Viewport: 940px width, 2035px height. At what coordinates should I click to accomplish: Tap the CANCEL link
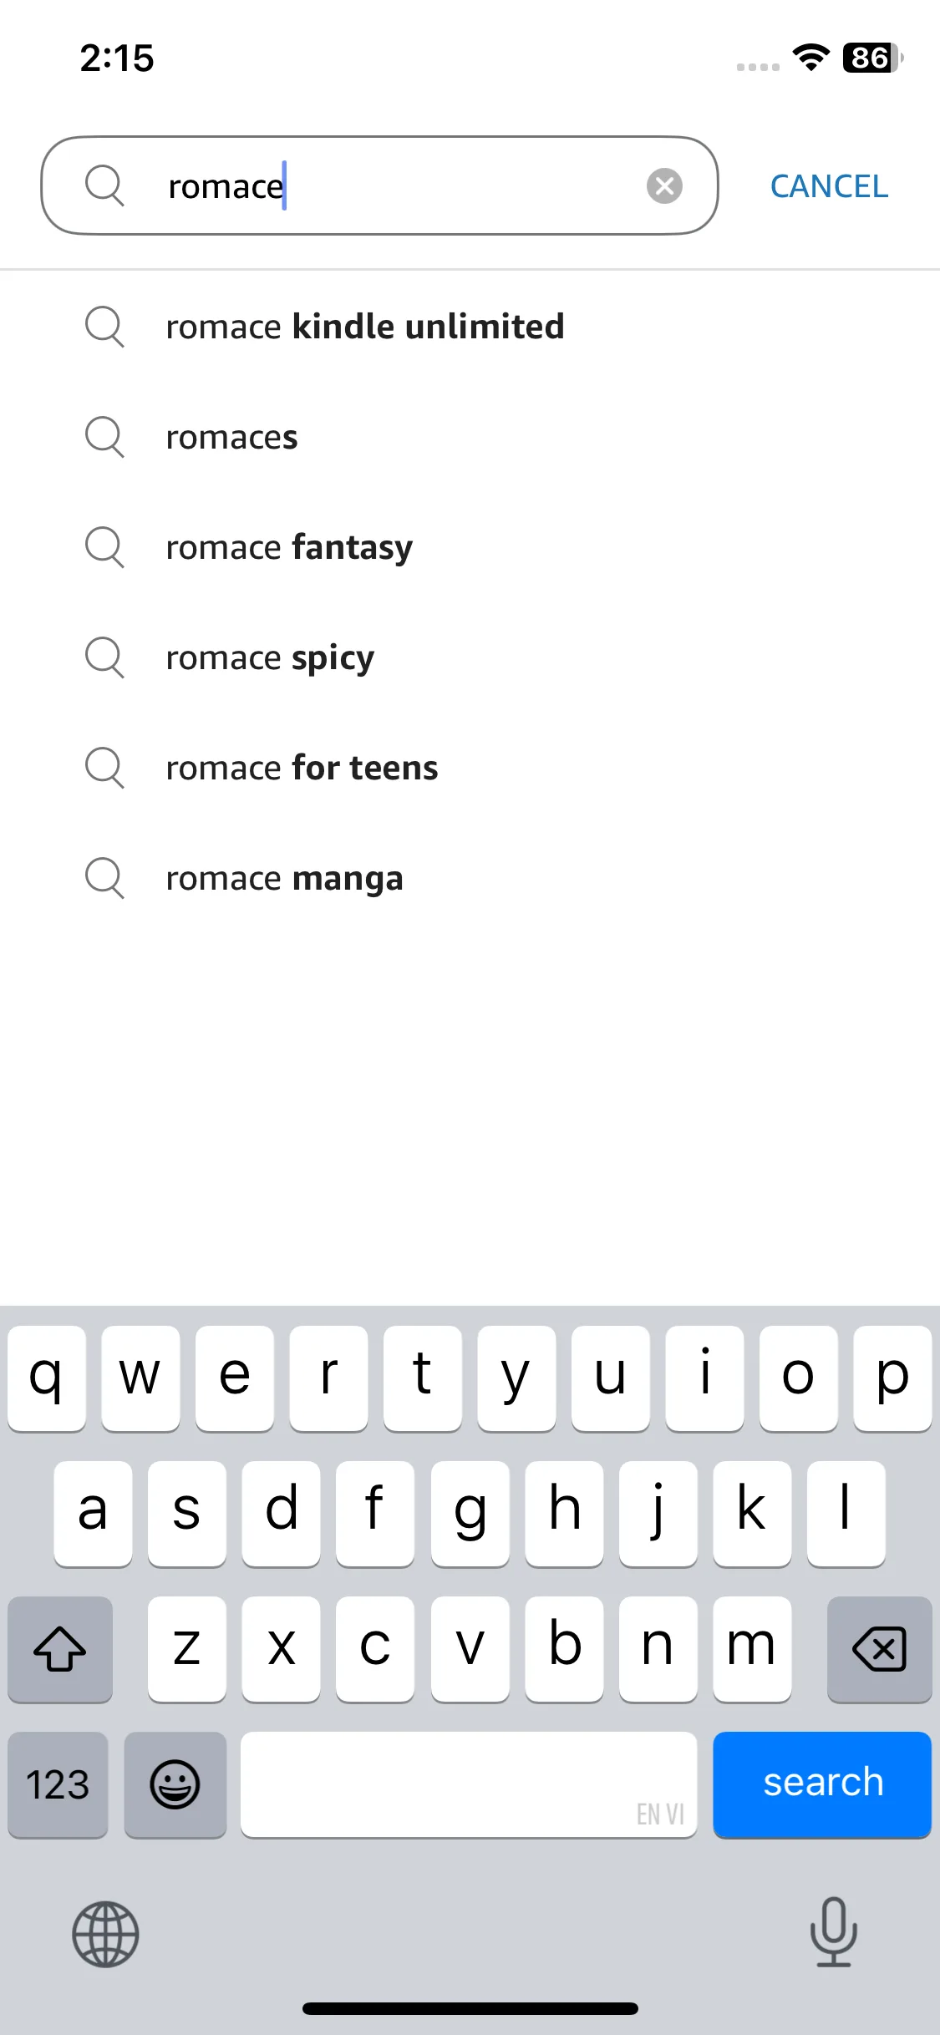(829, 186)
